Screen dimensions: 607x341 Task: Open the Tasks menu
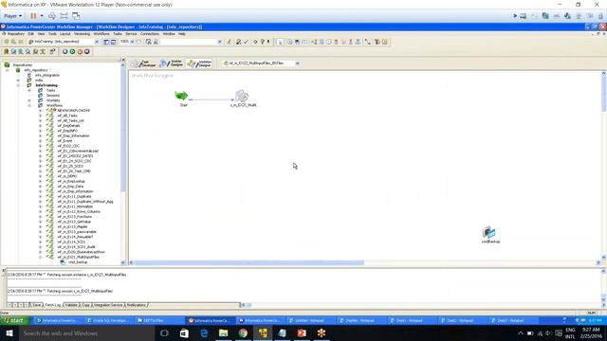click(x=118, y=34)
